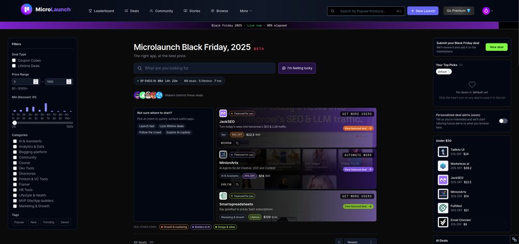Open the user avatar profile icon
This screenshot has height=244, width=519.
click(486, 10)
